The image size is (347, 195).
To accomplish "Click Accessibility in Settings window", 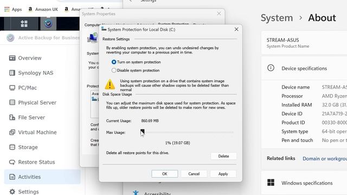I will (x=157, y=193).
